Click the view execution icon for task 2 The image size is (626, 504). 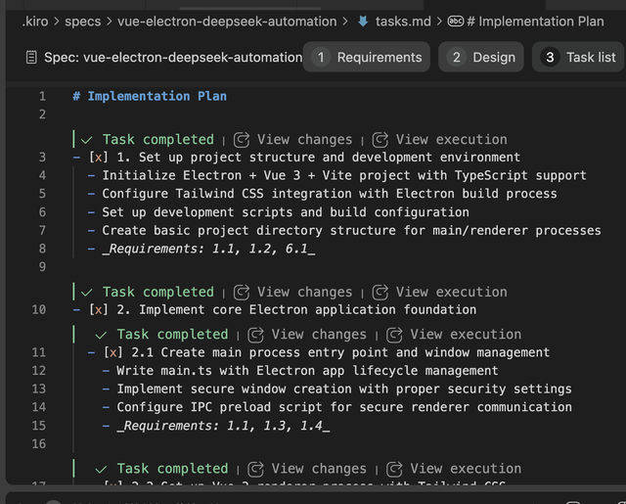tap(380, 293)
